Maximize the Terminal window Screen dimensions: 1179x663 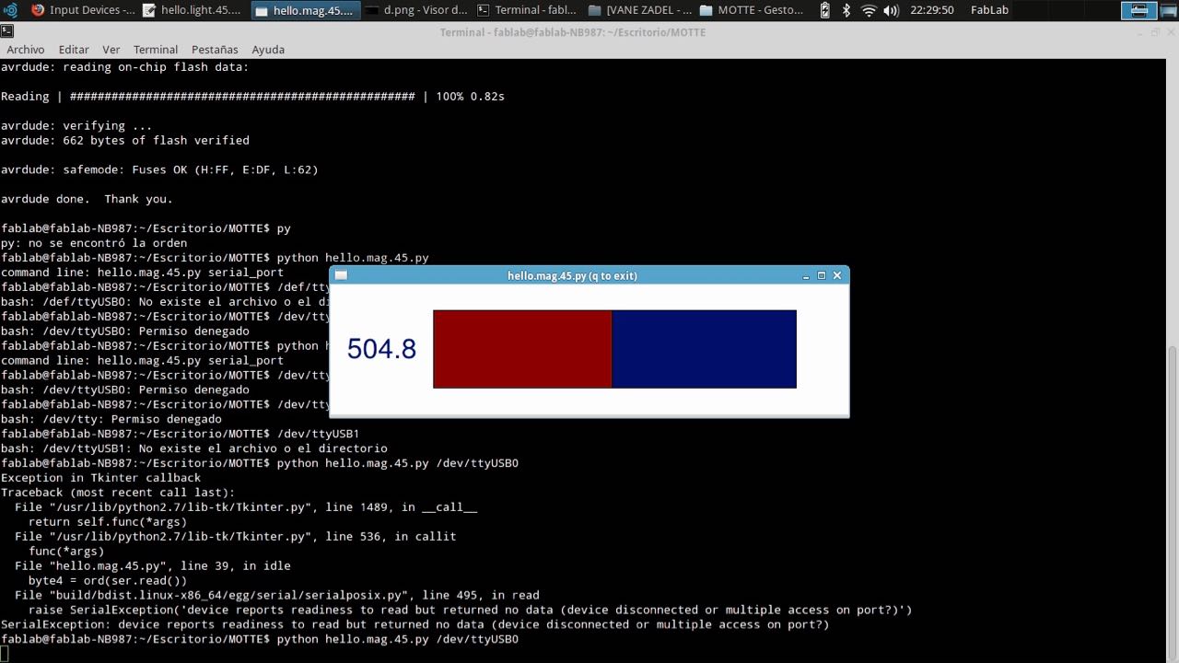pos(1155,32)
